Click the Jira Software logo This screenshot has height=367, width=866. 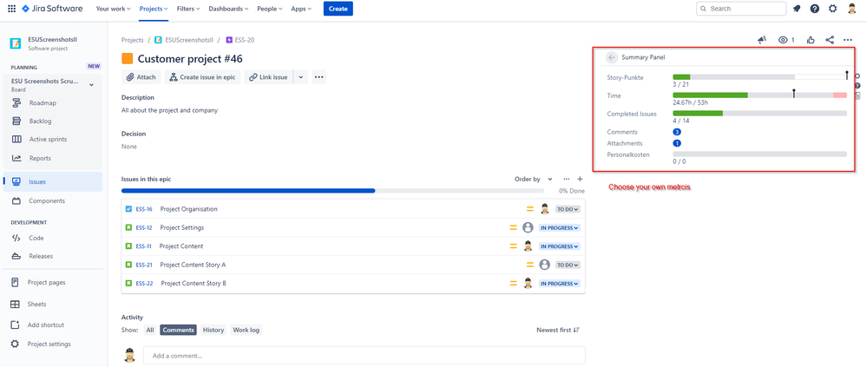point(52,9)
